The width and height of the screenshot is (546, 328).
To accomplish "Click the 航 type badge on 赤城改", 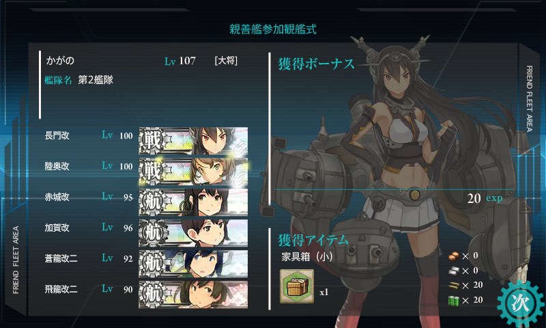I will 152,202.
